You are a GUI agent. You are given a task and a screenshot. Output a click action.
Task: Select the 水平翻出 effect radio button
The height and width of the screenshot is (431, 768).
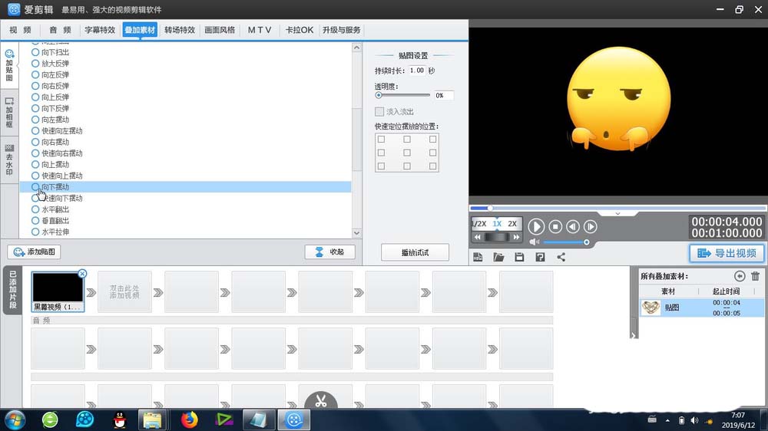(x=35, y=209)
